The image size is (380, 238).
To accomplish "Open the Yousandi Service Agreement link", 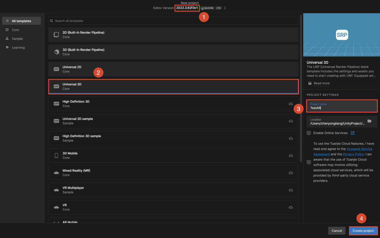I will [359, 149].
